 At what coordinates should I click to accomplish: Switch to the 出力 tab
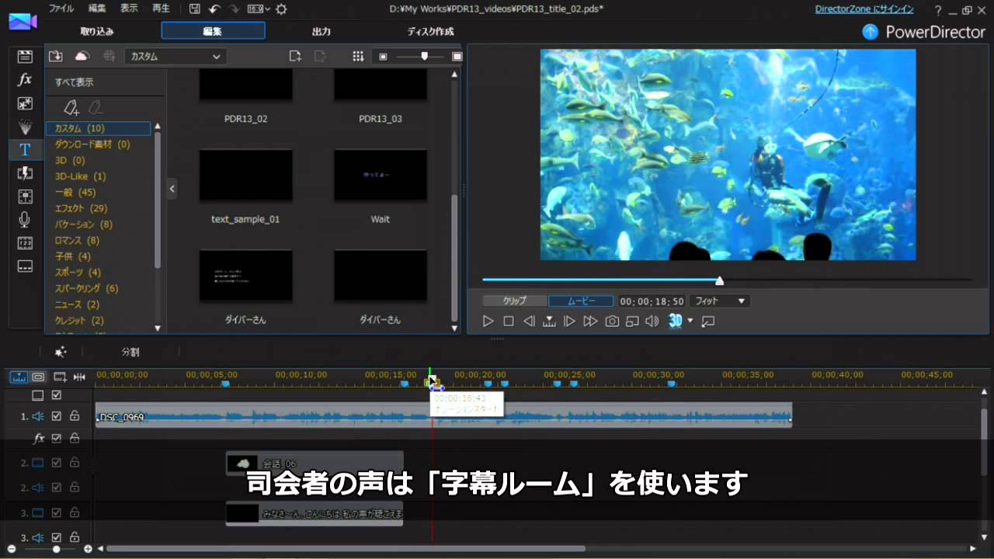click(x=321, y=32)
